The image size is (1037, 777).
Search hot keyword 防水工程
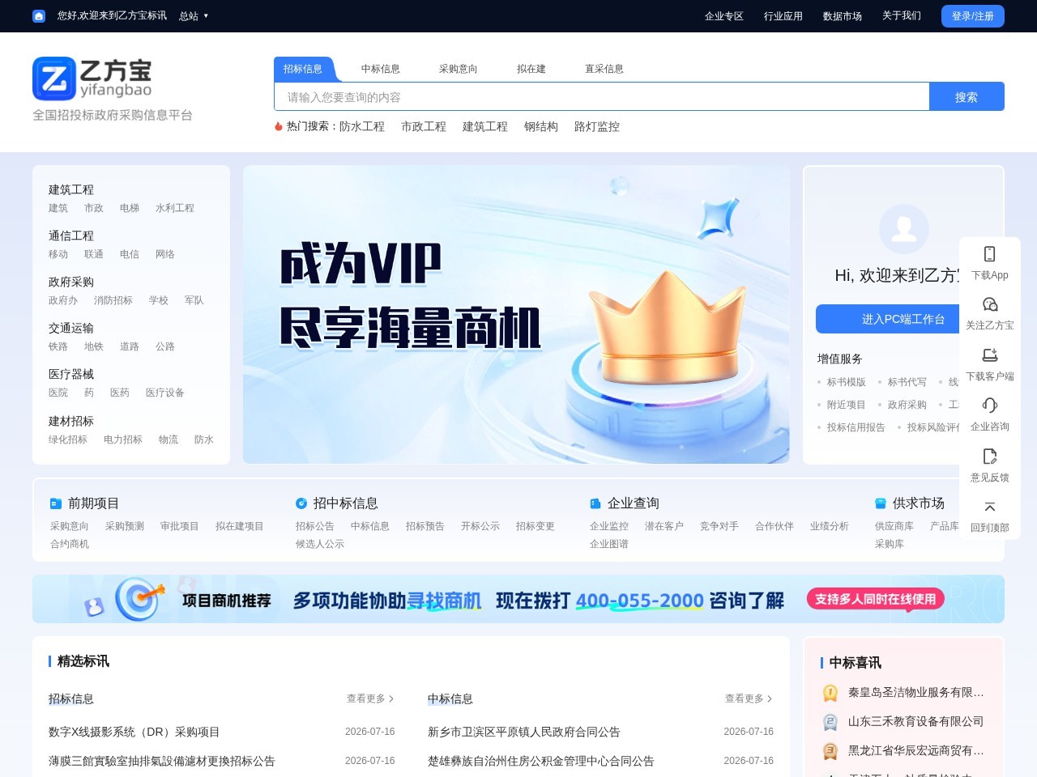coord(362,126)
